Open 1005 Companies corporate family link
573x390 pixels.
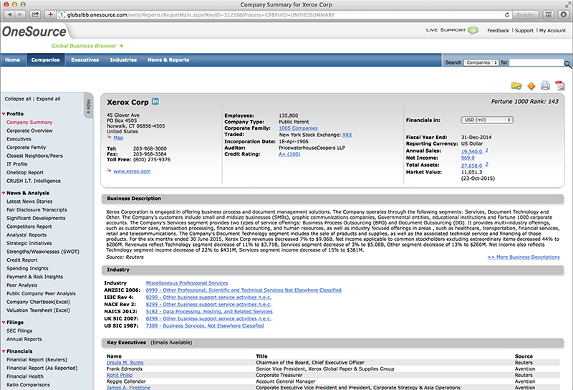298,128
